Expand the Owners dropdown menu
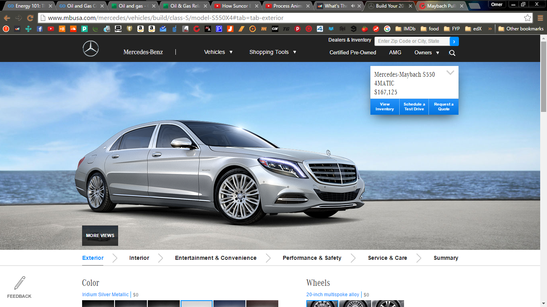547x307 pixels. pos(427,53)
